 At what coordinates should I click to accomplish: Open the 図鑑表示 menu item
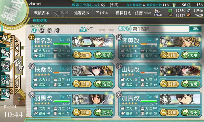click(x=81, y=13)
